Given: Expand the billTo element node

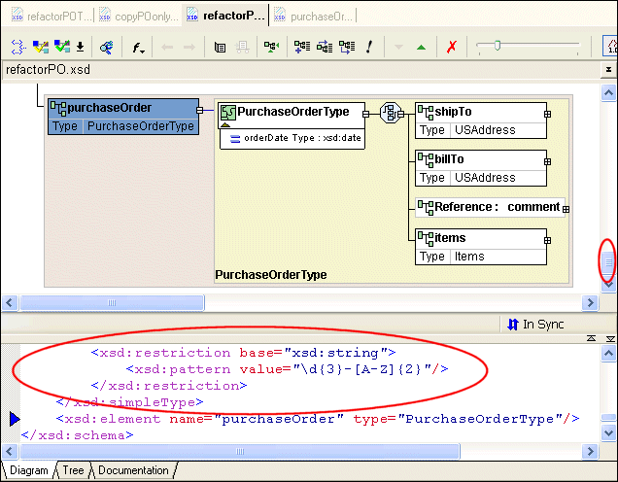Looking at the screenshot, I should tap(549, 159).
